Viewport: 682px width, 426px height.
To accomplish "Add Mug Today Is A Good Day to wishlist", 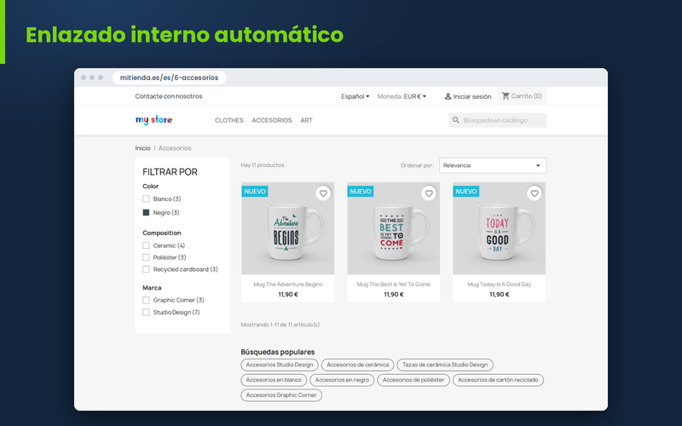I will (535, 193).
